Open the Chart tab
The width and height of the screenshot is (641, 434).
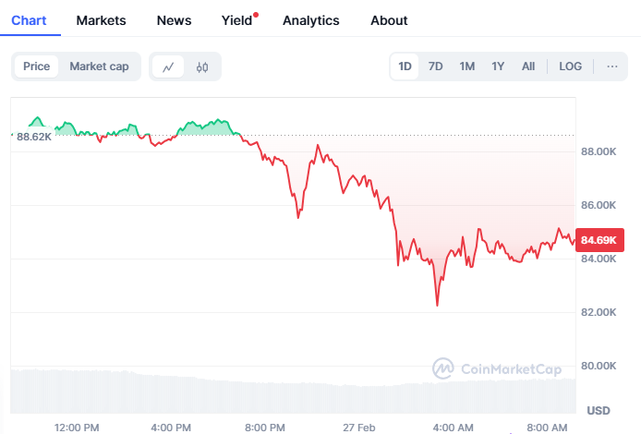[x=29, y=20]
